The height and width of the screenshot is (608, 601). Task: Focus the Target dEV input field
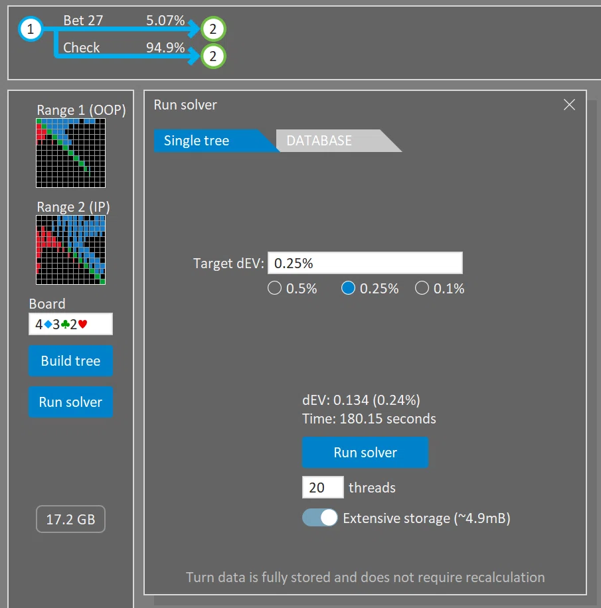[365, 264]
